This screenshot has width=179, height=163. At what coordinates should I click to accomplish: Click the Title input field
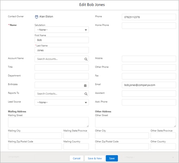[62, 68]
